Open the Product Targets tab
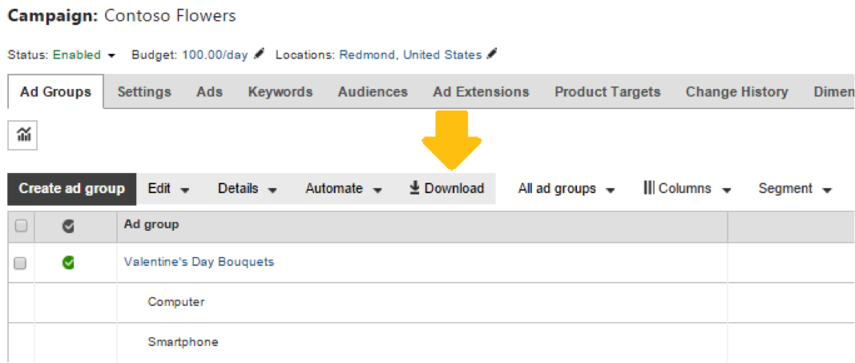Screen dimensions: 855x363 [607, 91]
